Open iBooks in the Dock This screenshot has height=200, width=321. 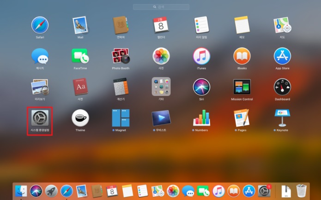(x=234, y=191)
